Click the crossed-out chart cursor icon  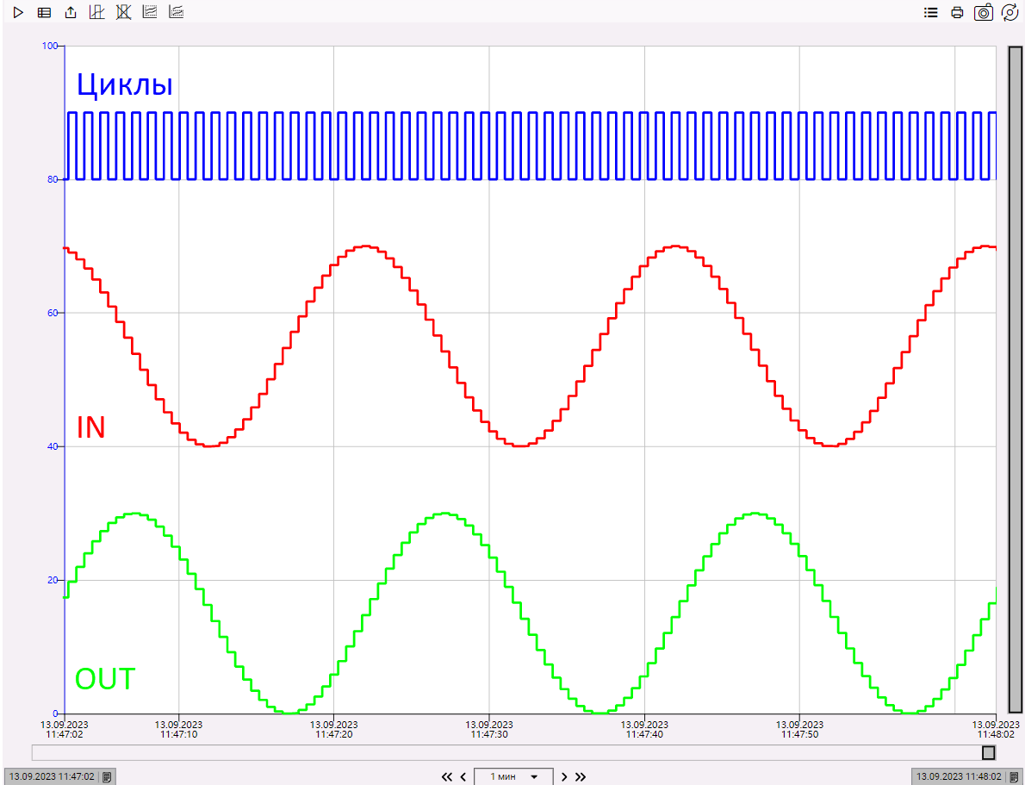[123, 13]
